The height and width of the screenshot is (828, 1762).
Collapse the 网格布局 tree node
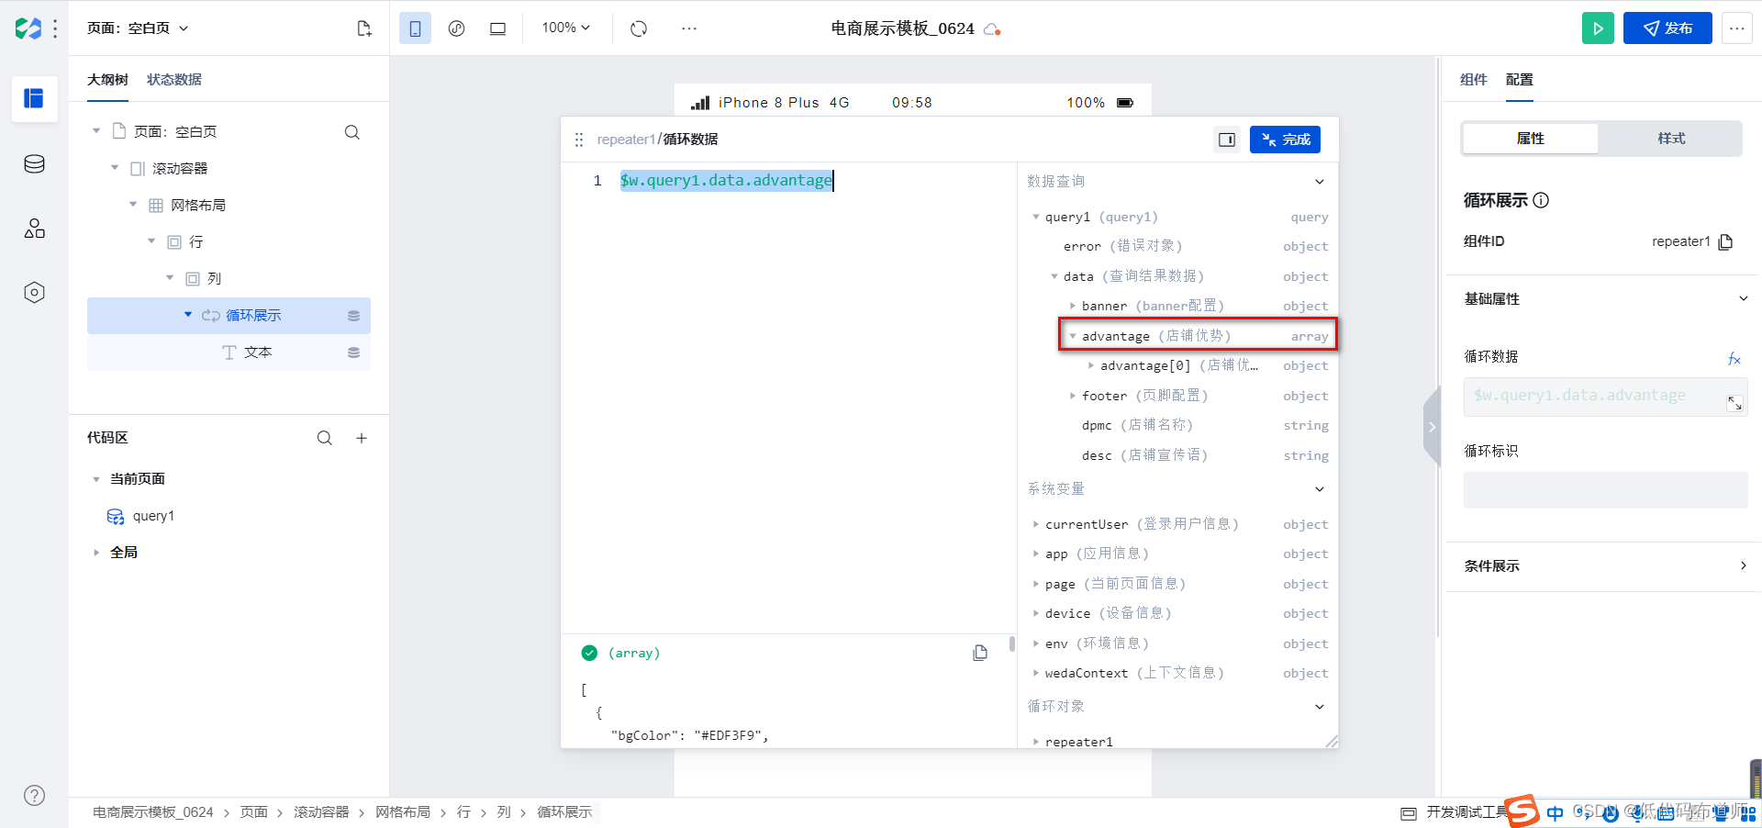tap(133, 205)
